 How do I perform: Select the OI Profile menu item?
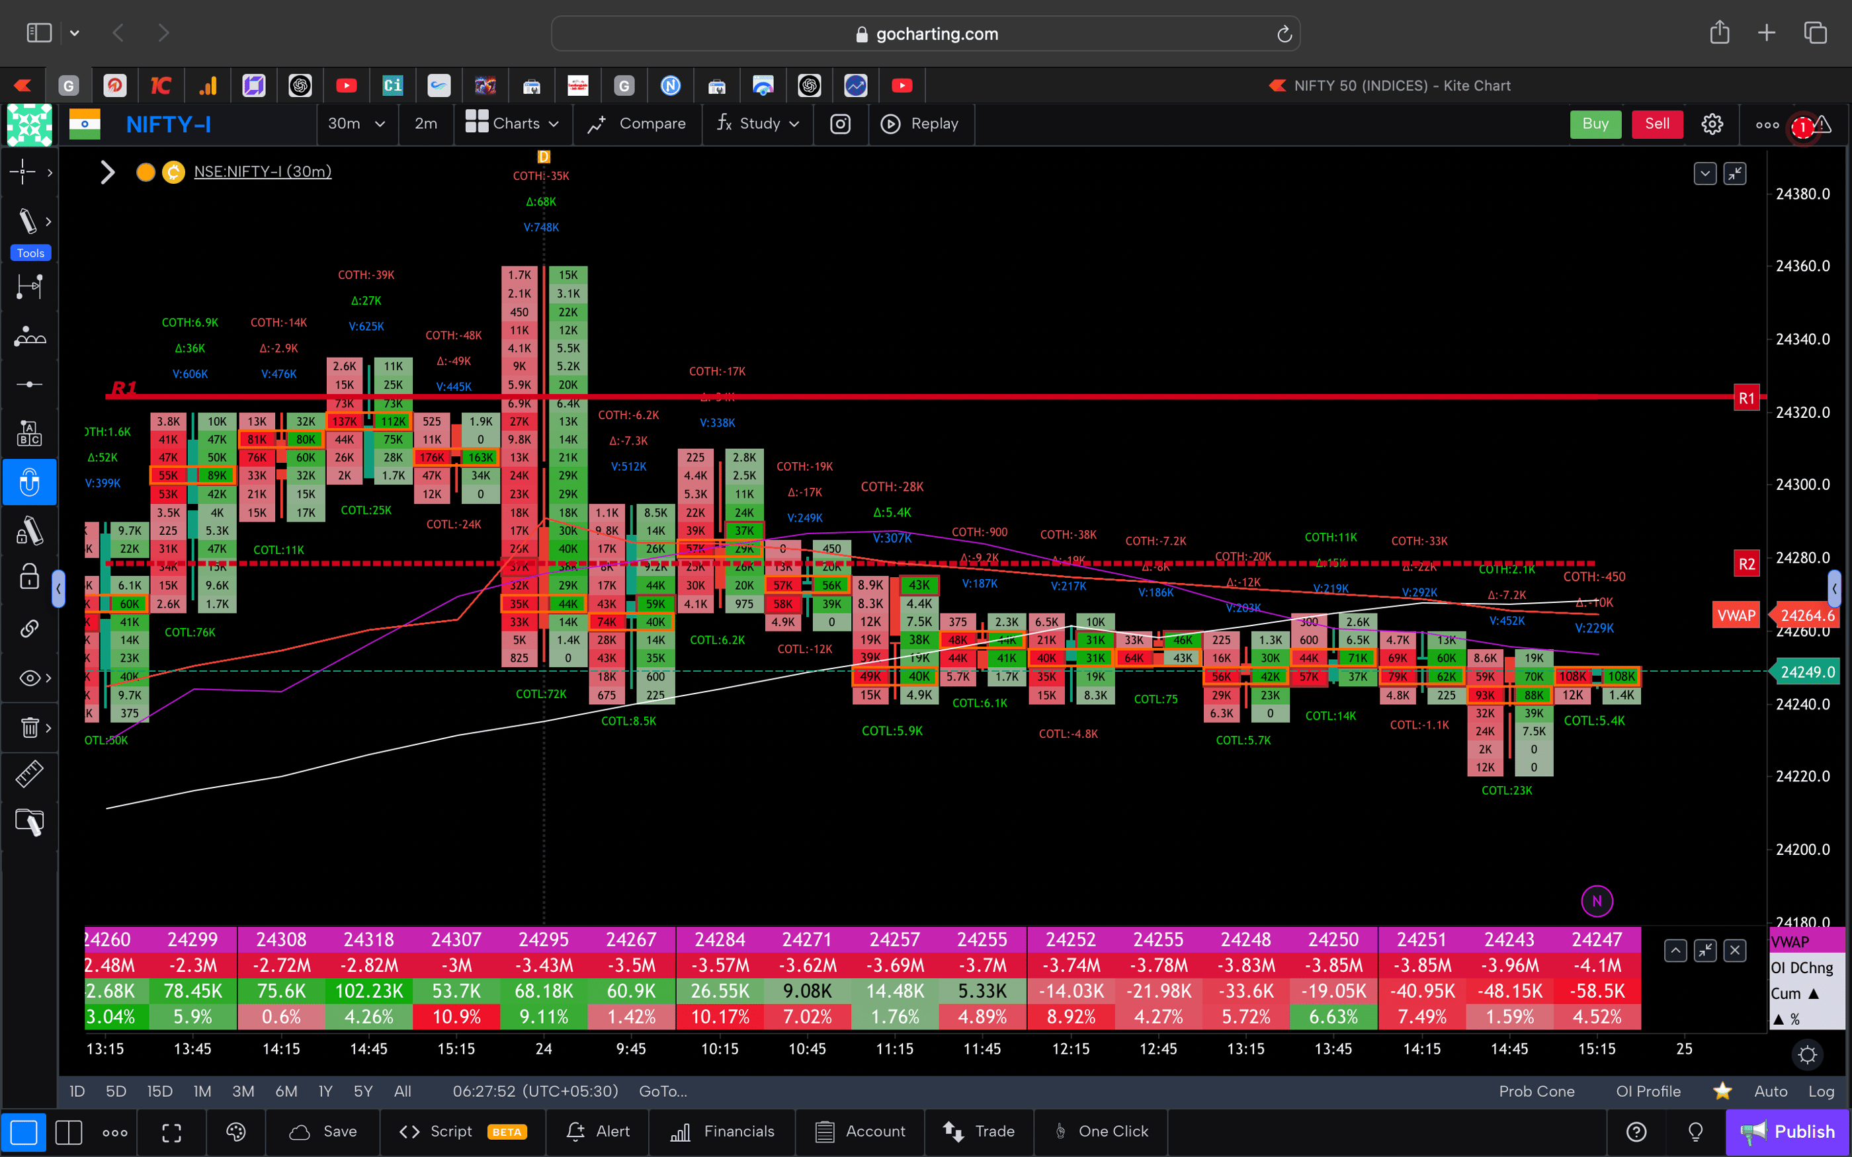click(1648, 1091)
